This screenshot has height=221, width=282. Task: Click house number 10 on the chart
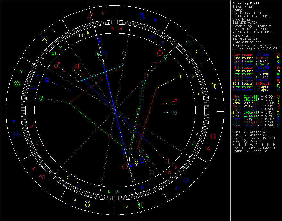pos(81,36)
